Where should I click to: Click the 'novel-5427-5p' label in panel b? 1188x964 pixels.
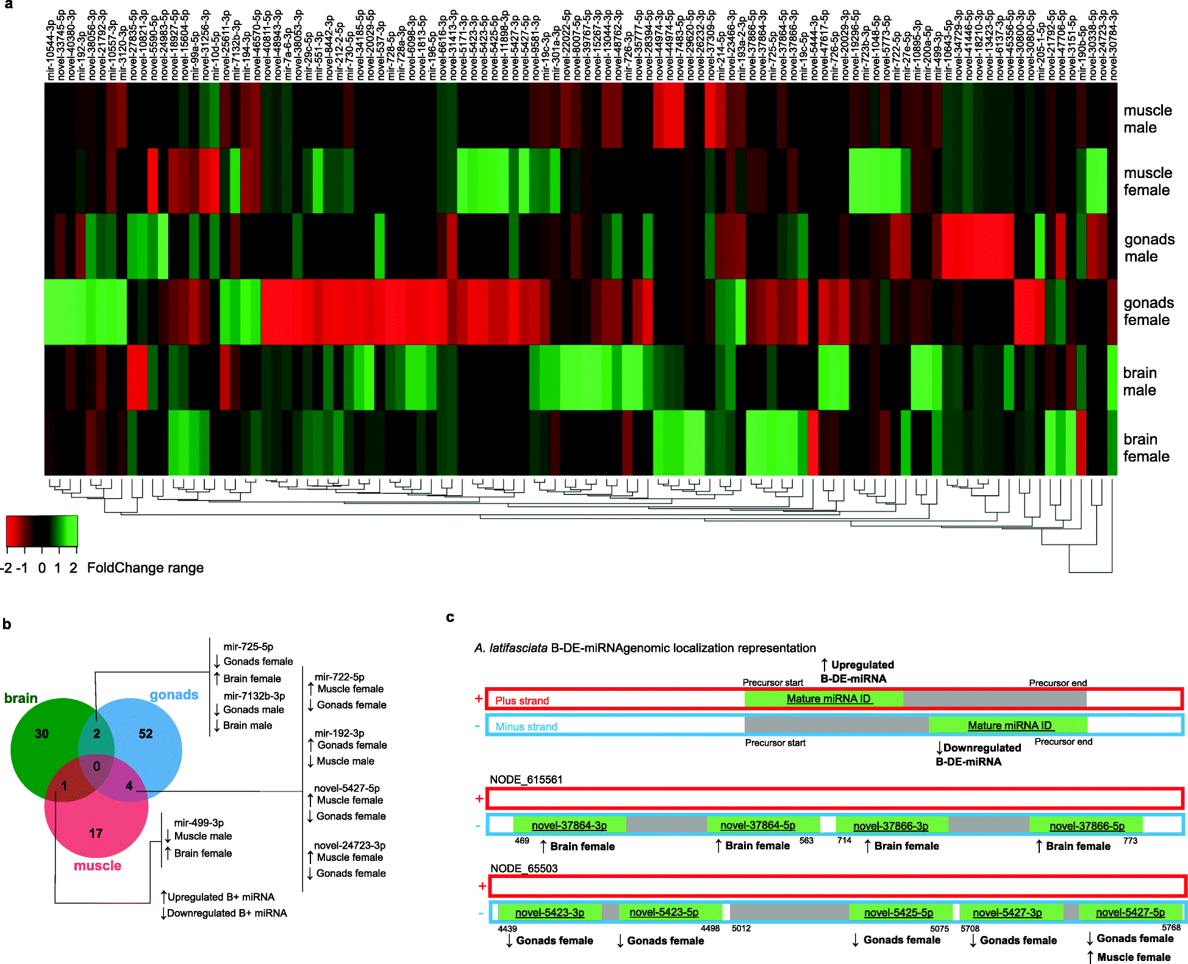click(x=347, y=788)
